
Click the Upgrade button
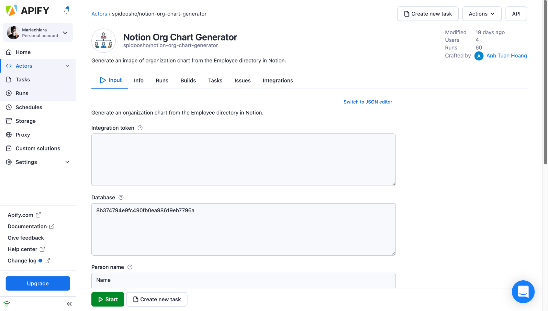tap(38, 284)
